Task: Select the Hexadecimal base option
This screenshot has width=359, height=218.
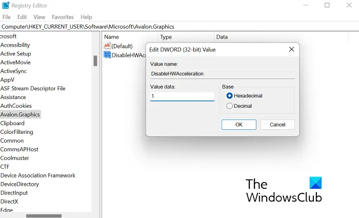Action: pos(229,96)
